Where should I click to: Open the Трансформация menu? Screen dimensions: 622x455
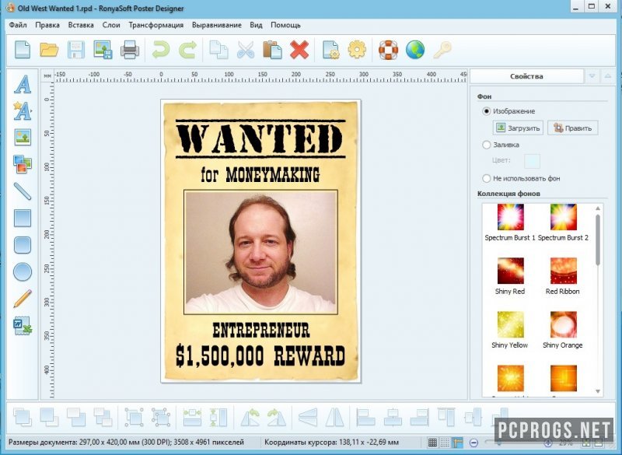156,25
